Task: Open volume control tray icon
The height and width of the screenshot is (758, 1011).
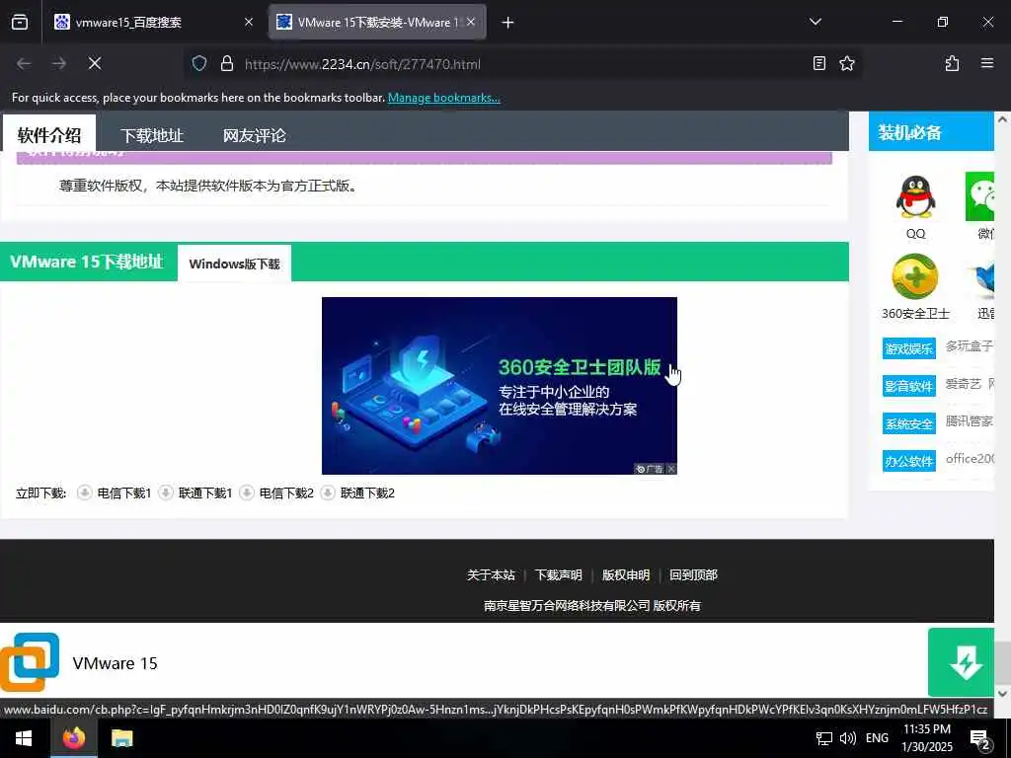Action: (848, 738)
